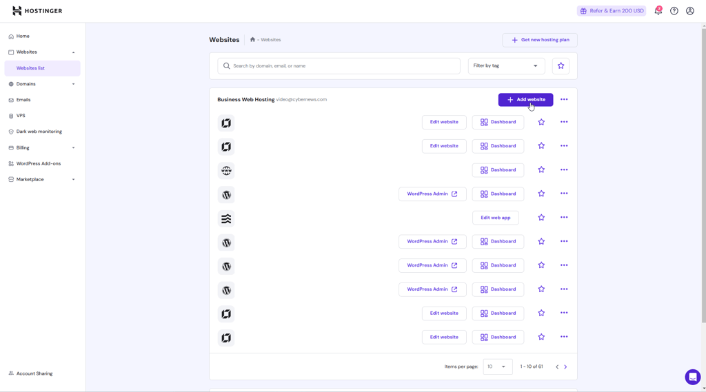This screenshot has width=706, height=392.
Task: Click the Edit web app button
Action: [x=495, y=218]
